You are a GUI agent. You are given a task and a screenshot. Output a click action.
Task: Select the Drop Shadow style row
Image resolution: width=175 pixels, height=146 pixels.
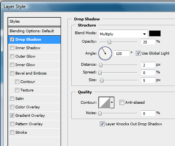coord(34,40)
